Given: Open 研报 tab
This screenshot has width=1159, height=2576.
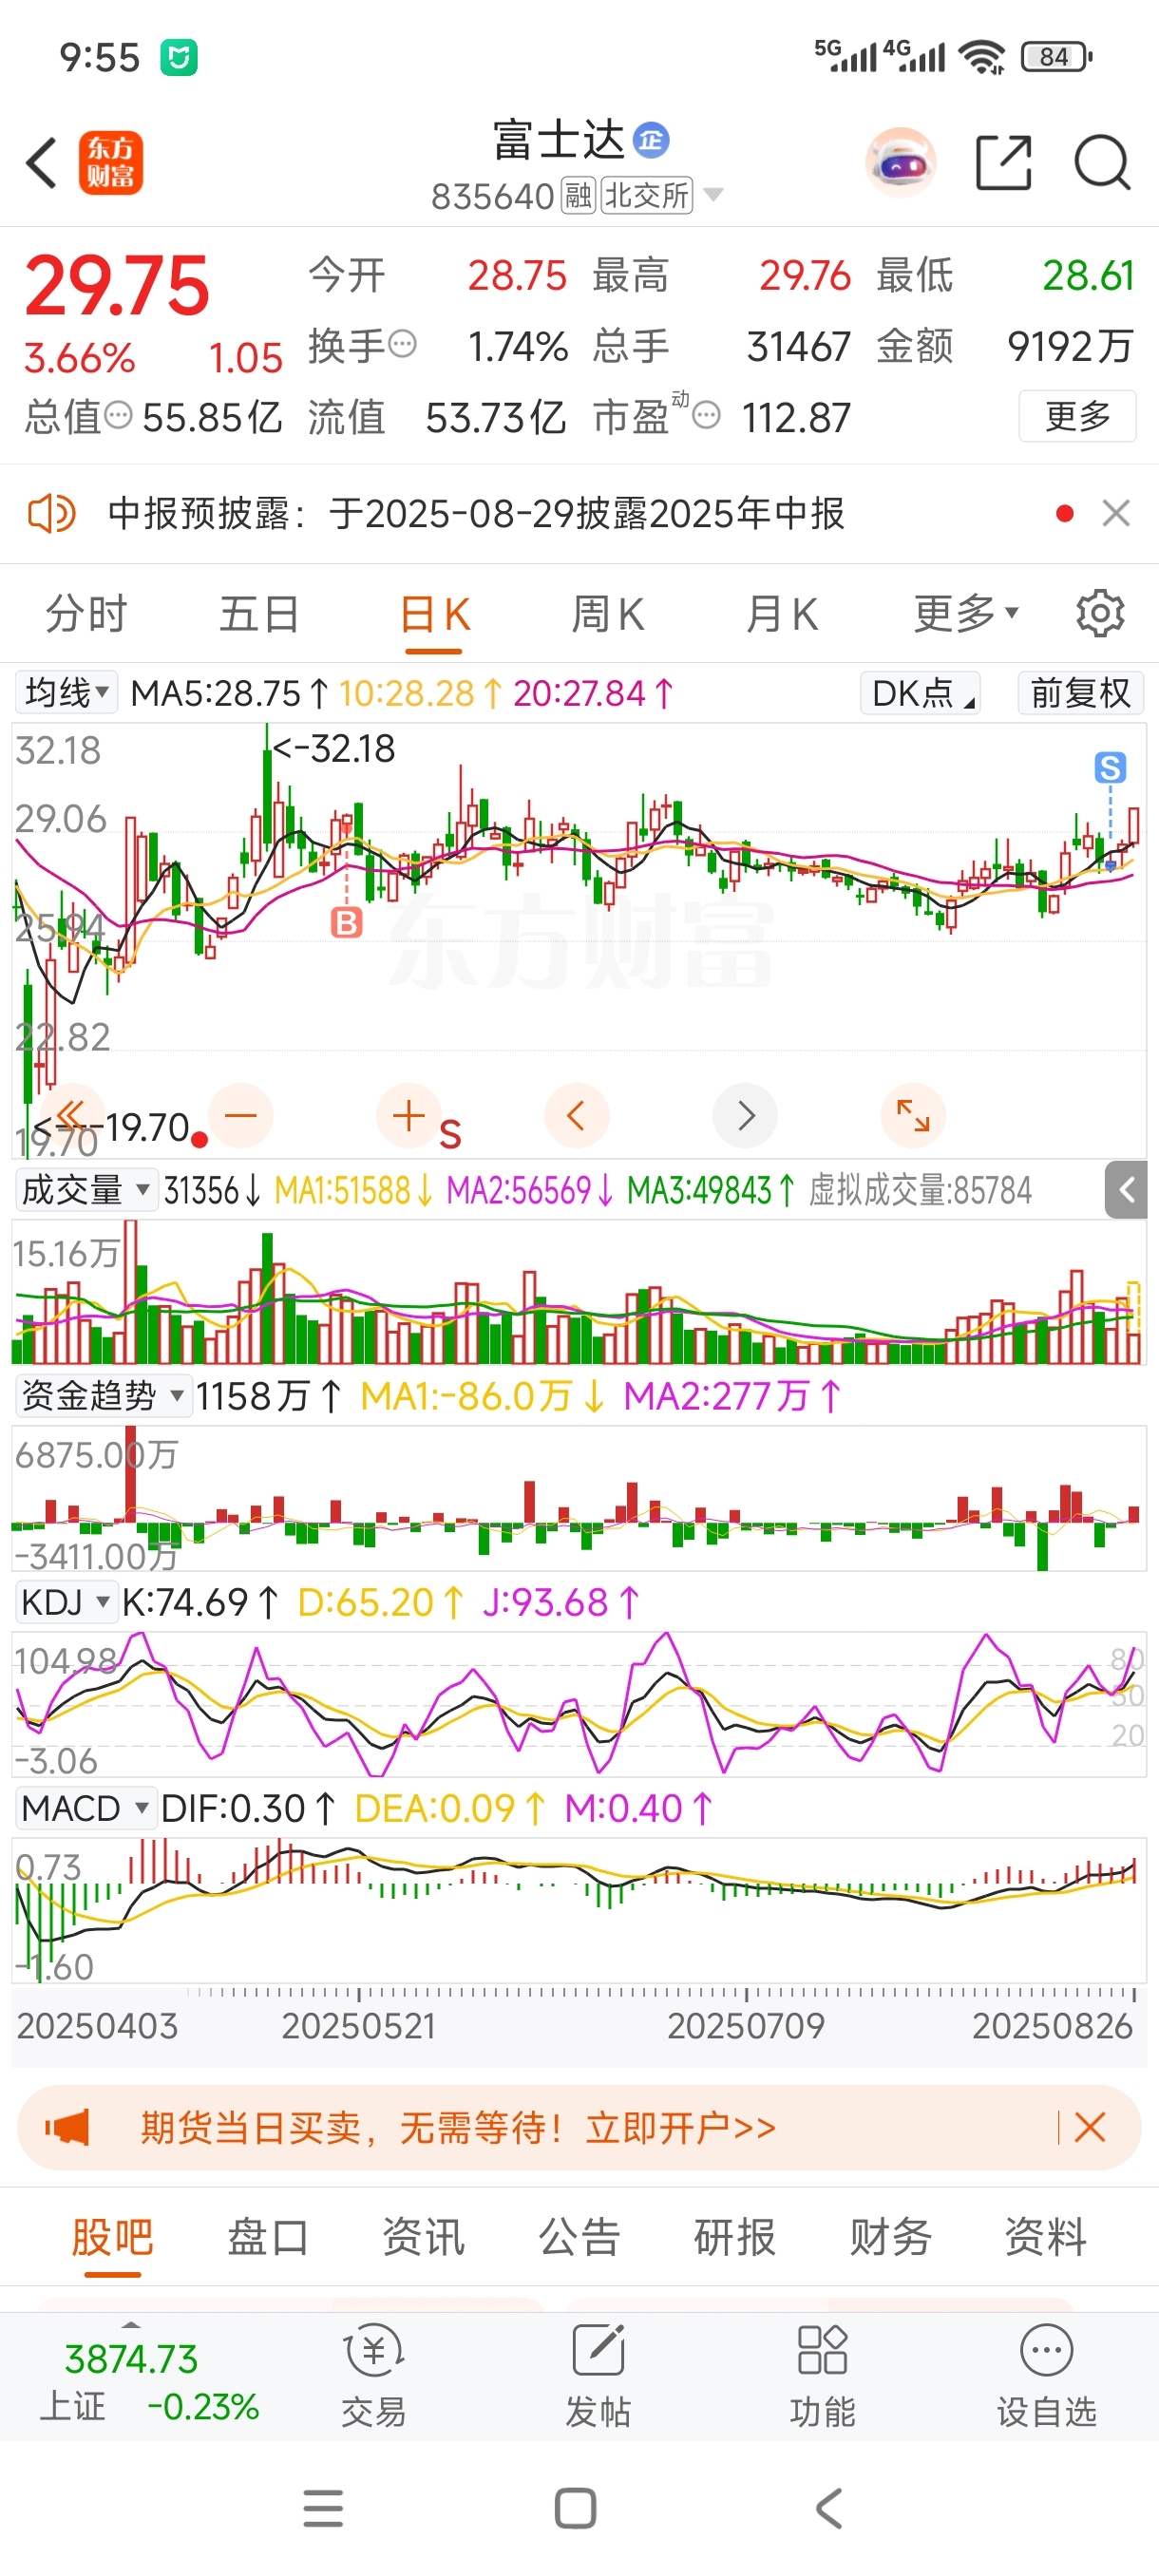Looking at the screenshot, I should click(x=735, y=2238).
